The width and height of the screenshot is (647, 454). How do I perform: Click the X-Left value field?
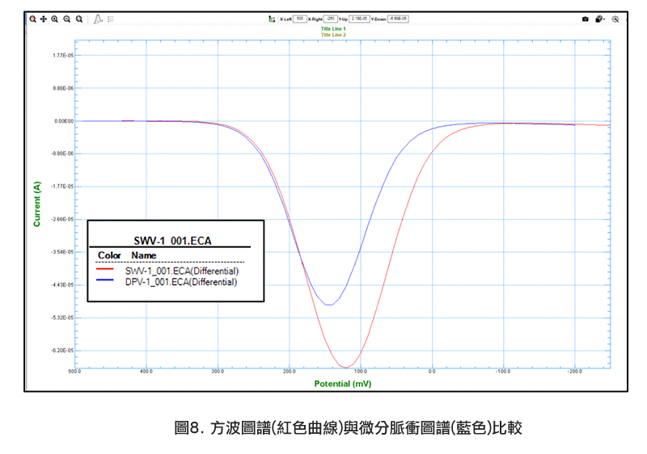(x=299, y=18)
